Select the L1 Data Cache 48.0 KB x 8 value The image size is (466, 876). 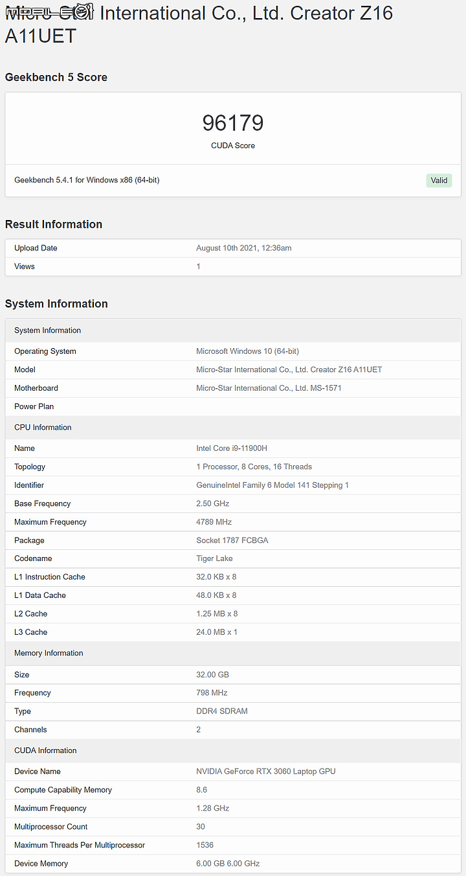point(216,595)
